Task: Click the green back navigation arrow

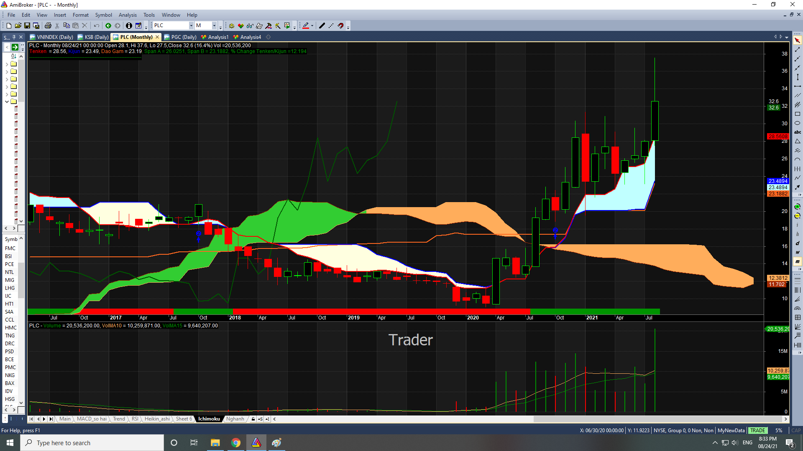Action: (108, 26)
